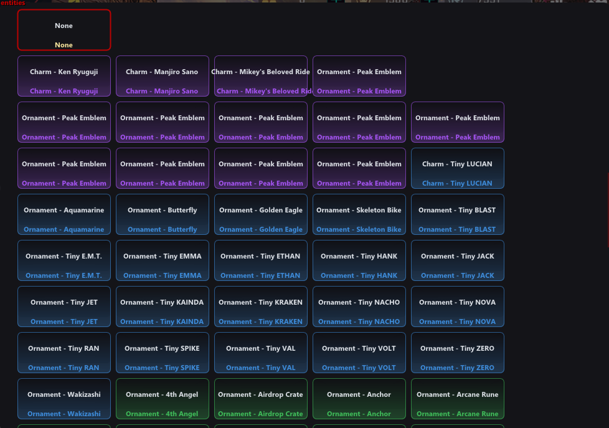Choose the Ornament - Anchor card
This screenshot has height=428, width=609.
pyautogui.click(x=359, y=399)
